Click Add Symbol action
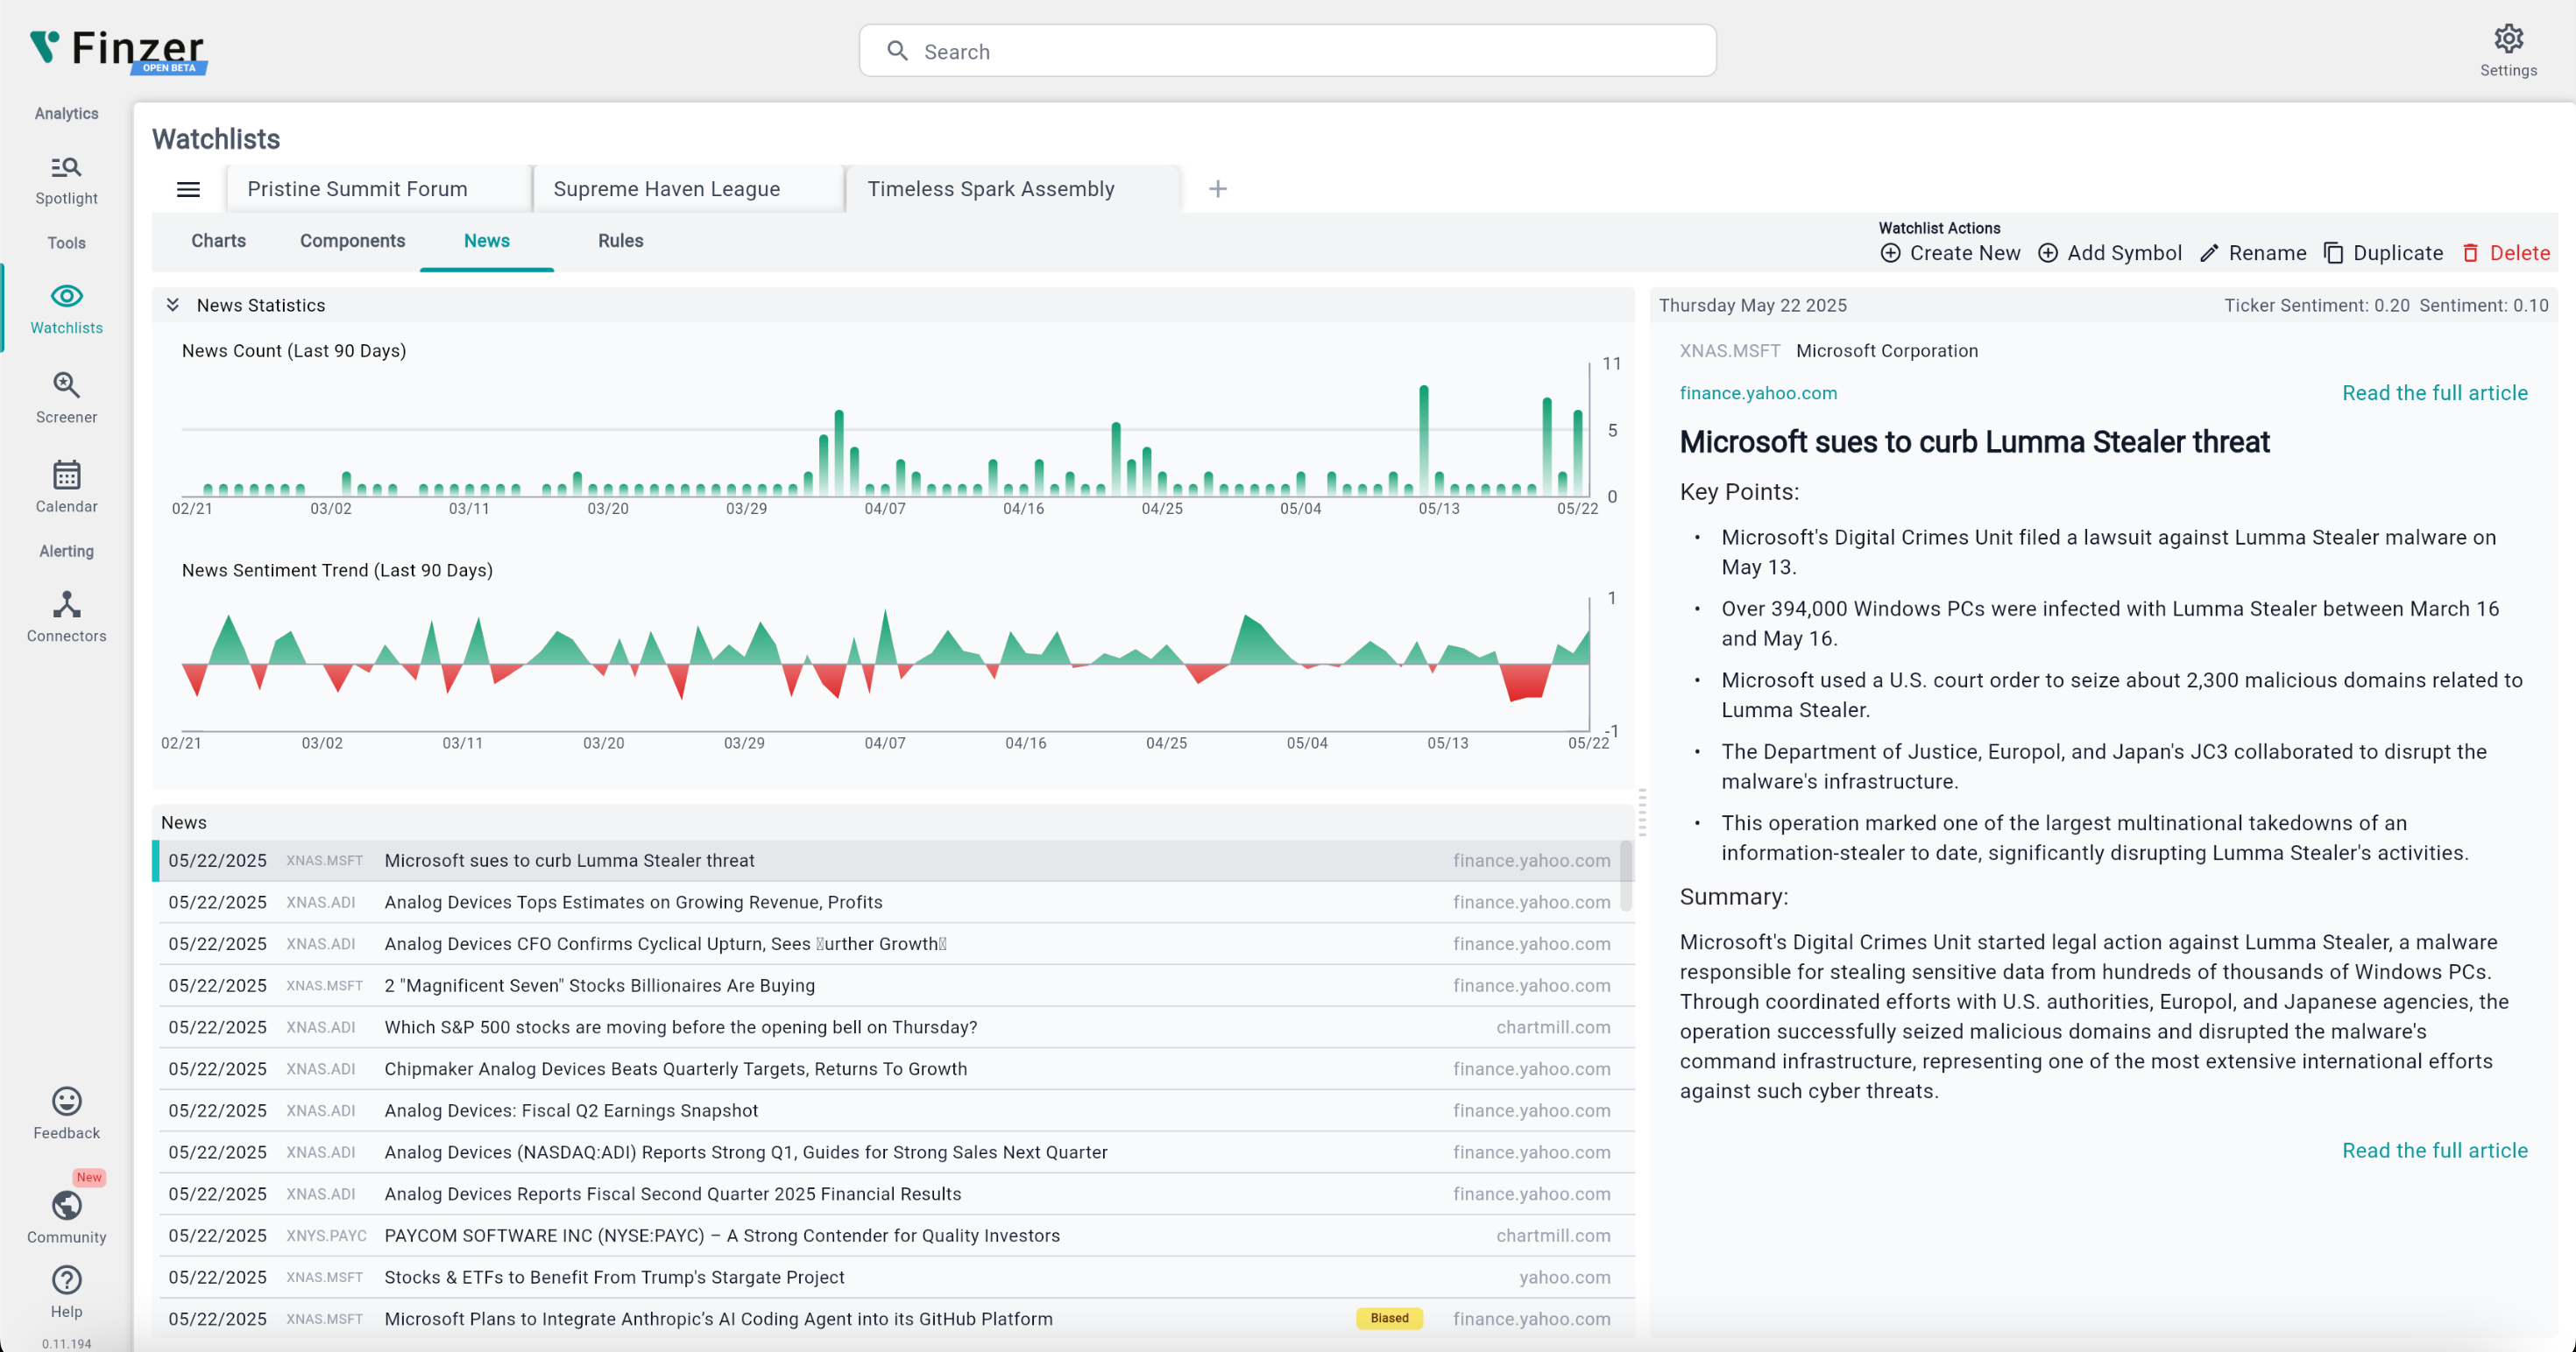 2110,253
